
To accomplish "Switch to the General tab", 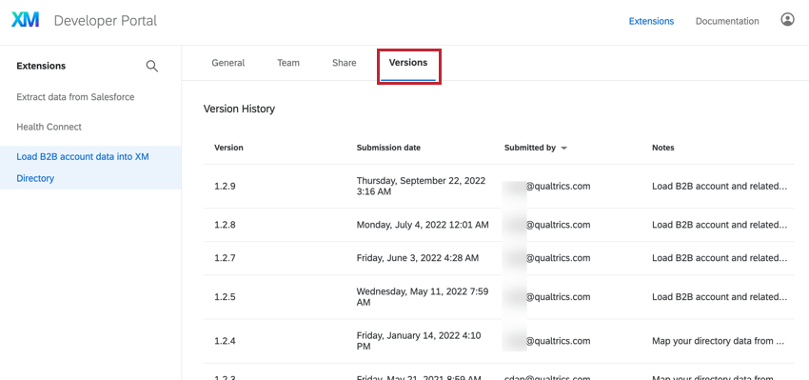I will point(228,63).
